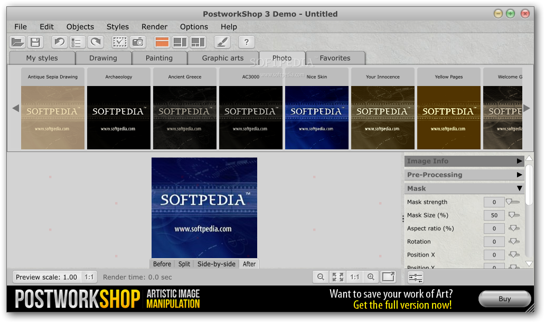Click the fullscreen preview icon
The image size is (545, 323).
388,277
